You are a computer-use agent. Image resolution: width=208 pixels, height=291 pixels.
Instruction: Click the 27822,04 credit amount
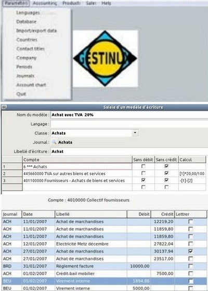[164, 244]
